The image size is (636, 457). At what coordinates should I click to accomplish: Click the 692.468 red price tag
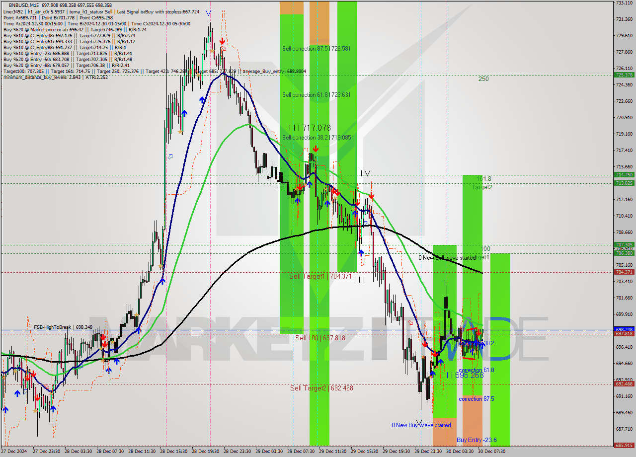pyautogui.click(x=624, y=384)
